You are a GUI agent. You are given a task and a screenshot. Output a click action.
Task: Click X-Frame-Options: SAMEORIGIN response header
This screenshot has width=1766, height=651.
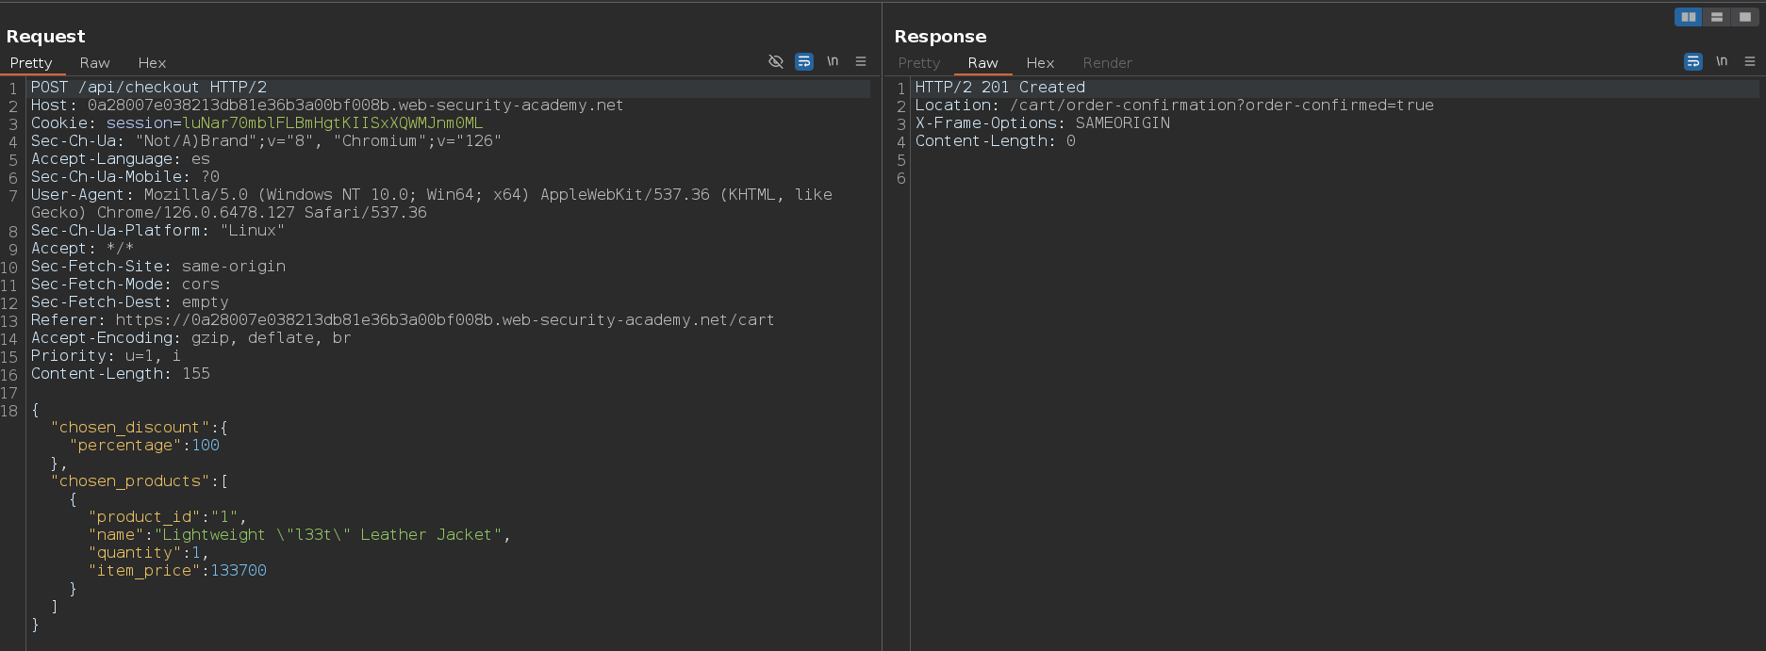click(x=1043, y=123)
